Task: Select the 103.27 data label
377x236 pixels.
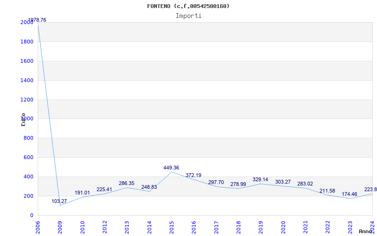Action: (x=59, y=201)
